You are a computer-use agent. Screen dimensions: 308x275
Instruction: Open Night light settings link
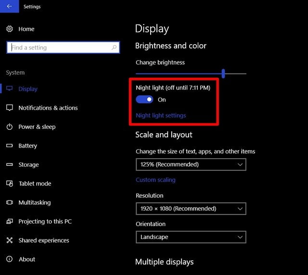point(161,115)
